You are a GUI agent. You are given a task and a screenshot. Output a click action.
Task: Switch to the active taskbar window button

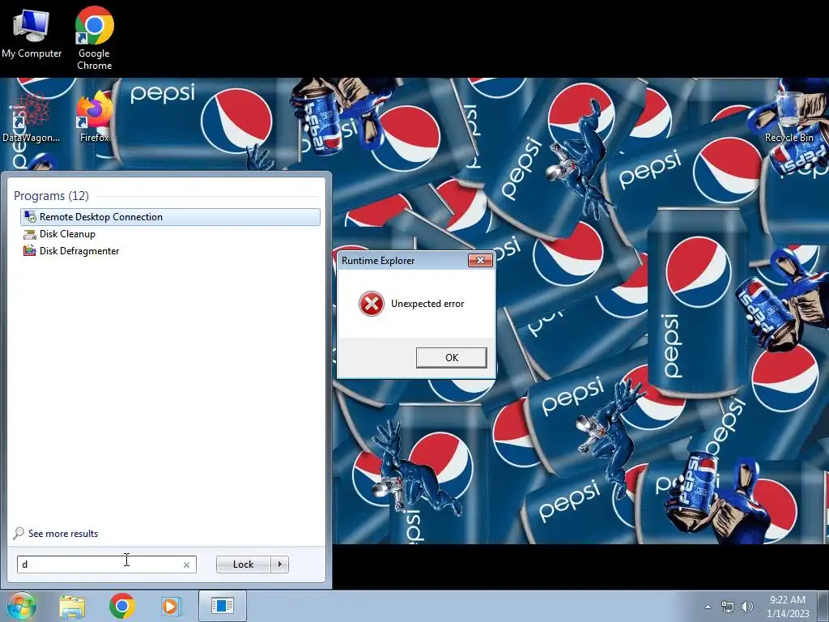pyautogui.click(x=222, y=606)
